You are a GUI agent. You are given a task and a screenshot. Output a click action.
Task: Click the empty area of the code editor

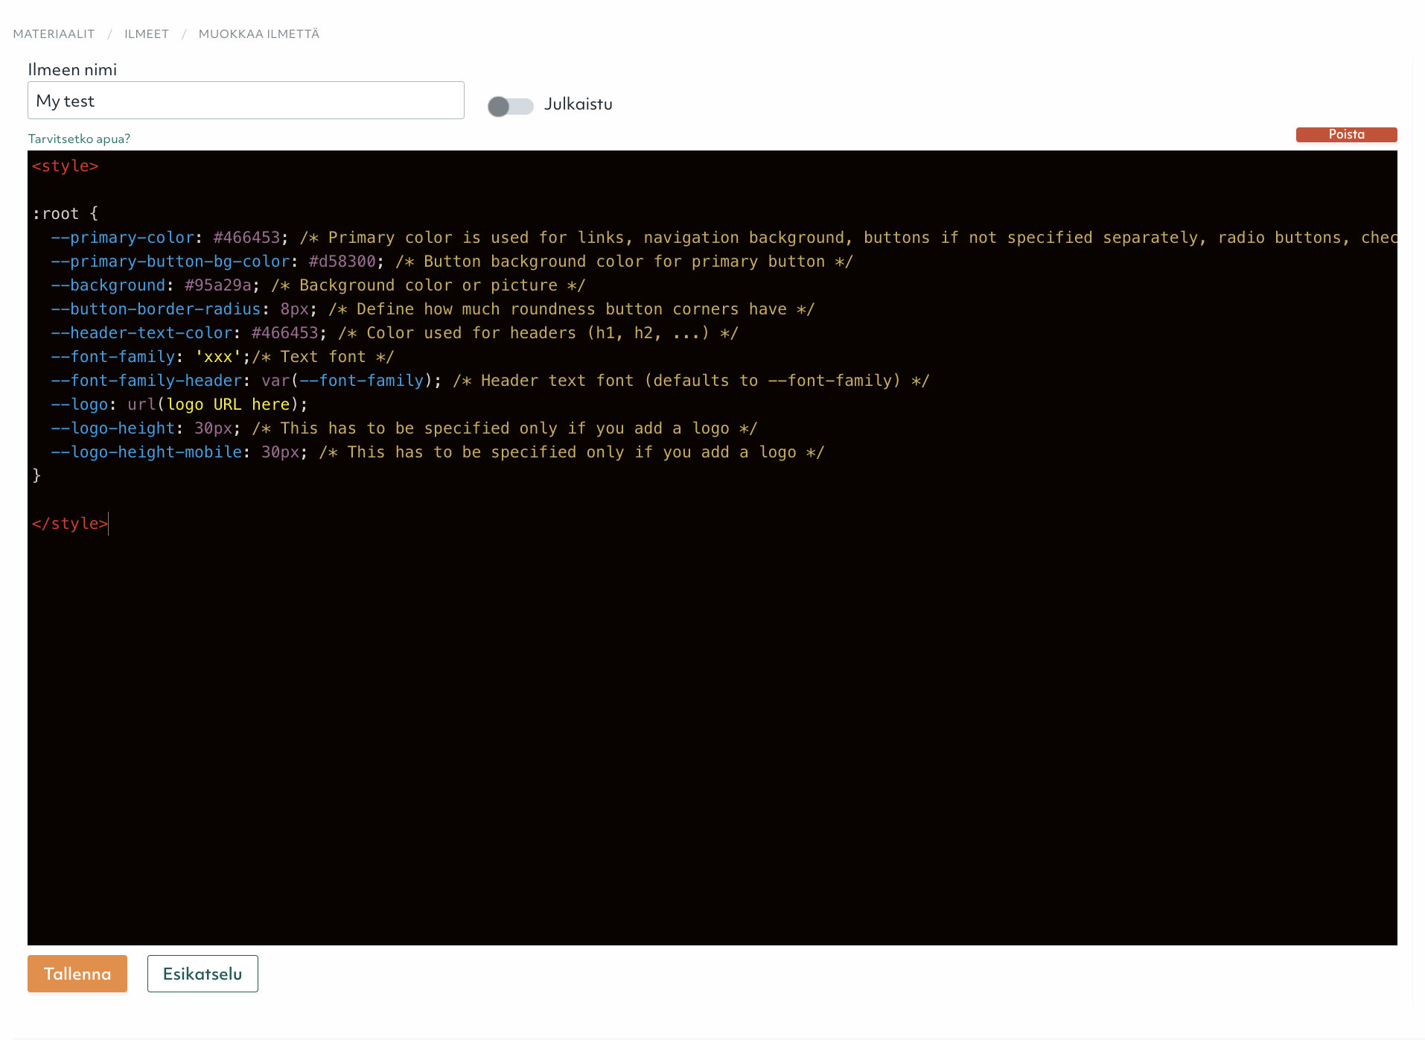coord(712,738)
